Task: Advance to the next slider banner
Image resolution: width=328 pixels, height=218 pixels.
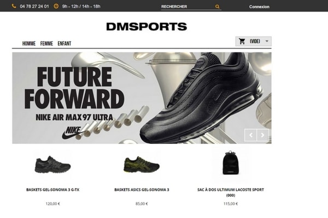Action: coord(262,135)
